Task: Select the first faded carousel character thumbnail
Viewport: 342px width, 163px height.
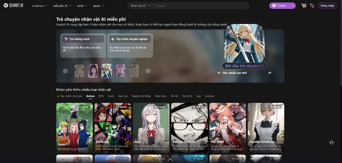Action: (x=79, y=71)
